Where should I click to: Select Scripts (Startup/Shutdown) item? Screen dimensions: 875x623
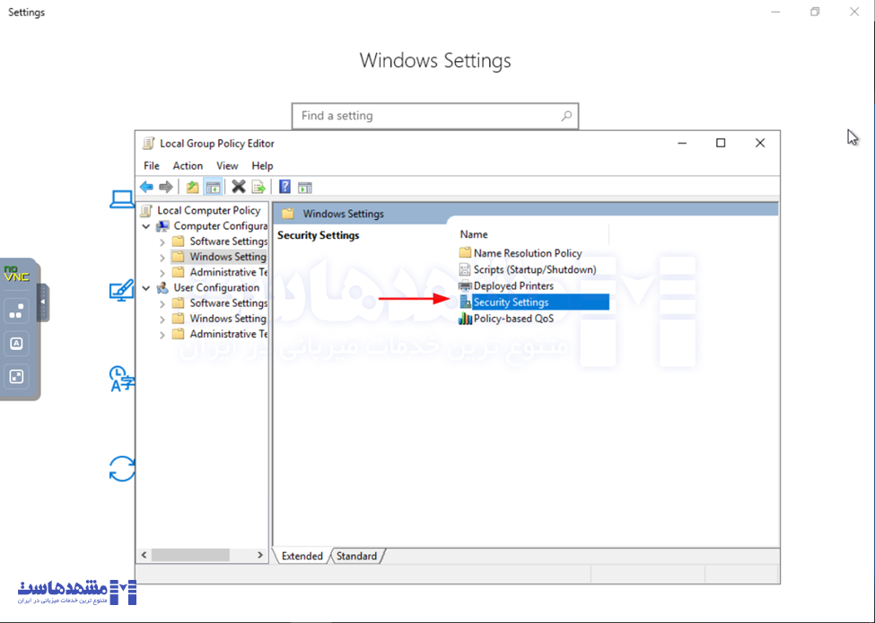coord(534,269)
